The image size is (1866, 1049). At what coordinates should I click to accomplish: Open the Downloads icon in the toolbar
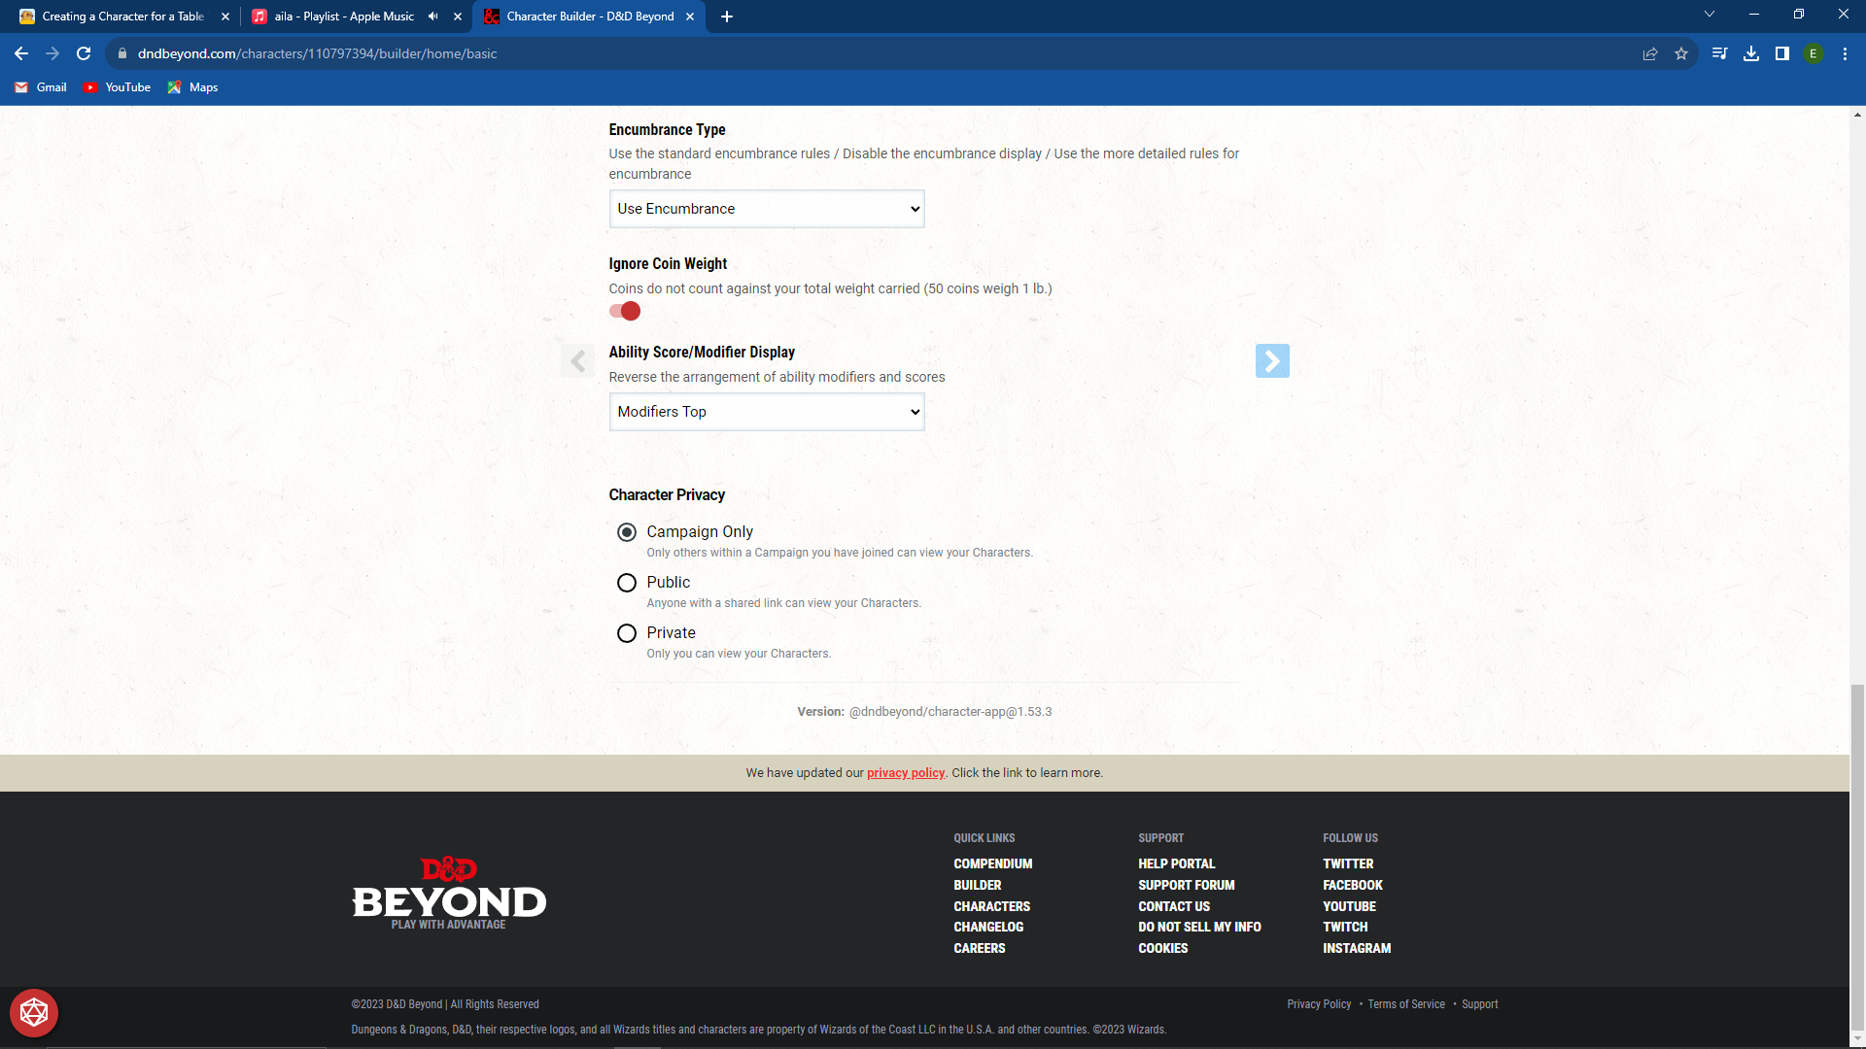click(x=1752, y=53)
